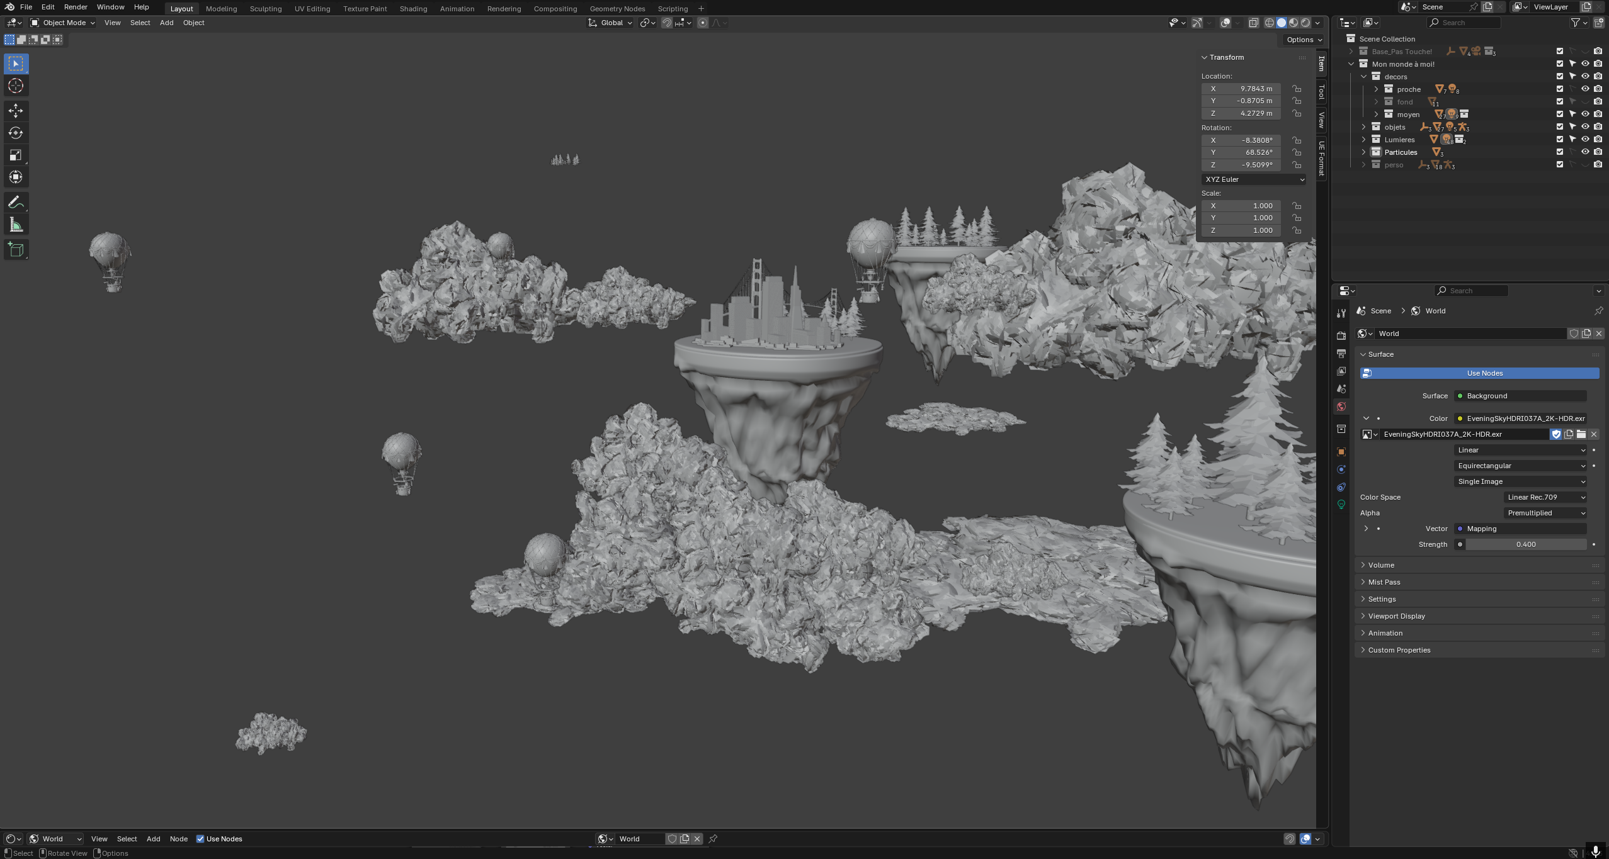Activate the Annotate tool

tap(16, 203)
